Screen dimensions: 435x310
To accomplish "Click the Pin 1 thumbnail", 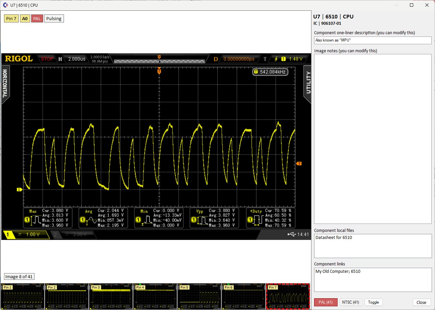I will 22,297.
